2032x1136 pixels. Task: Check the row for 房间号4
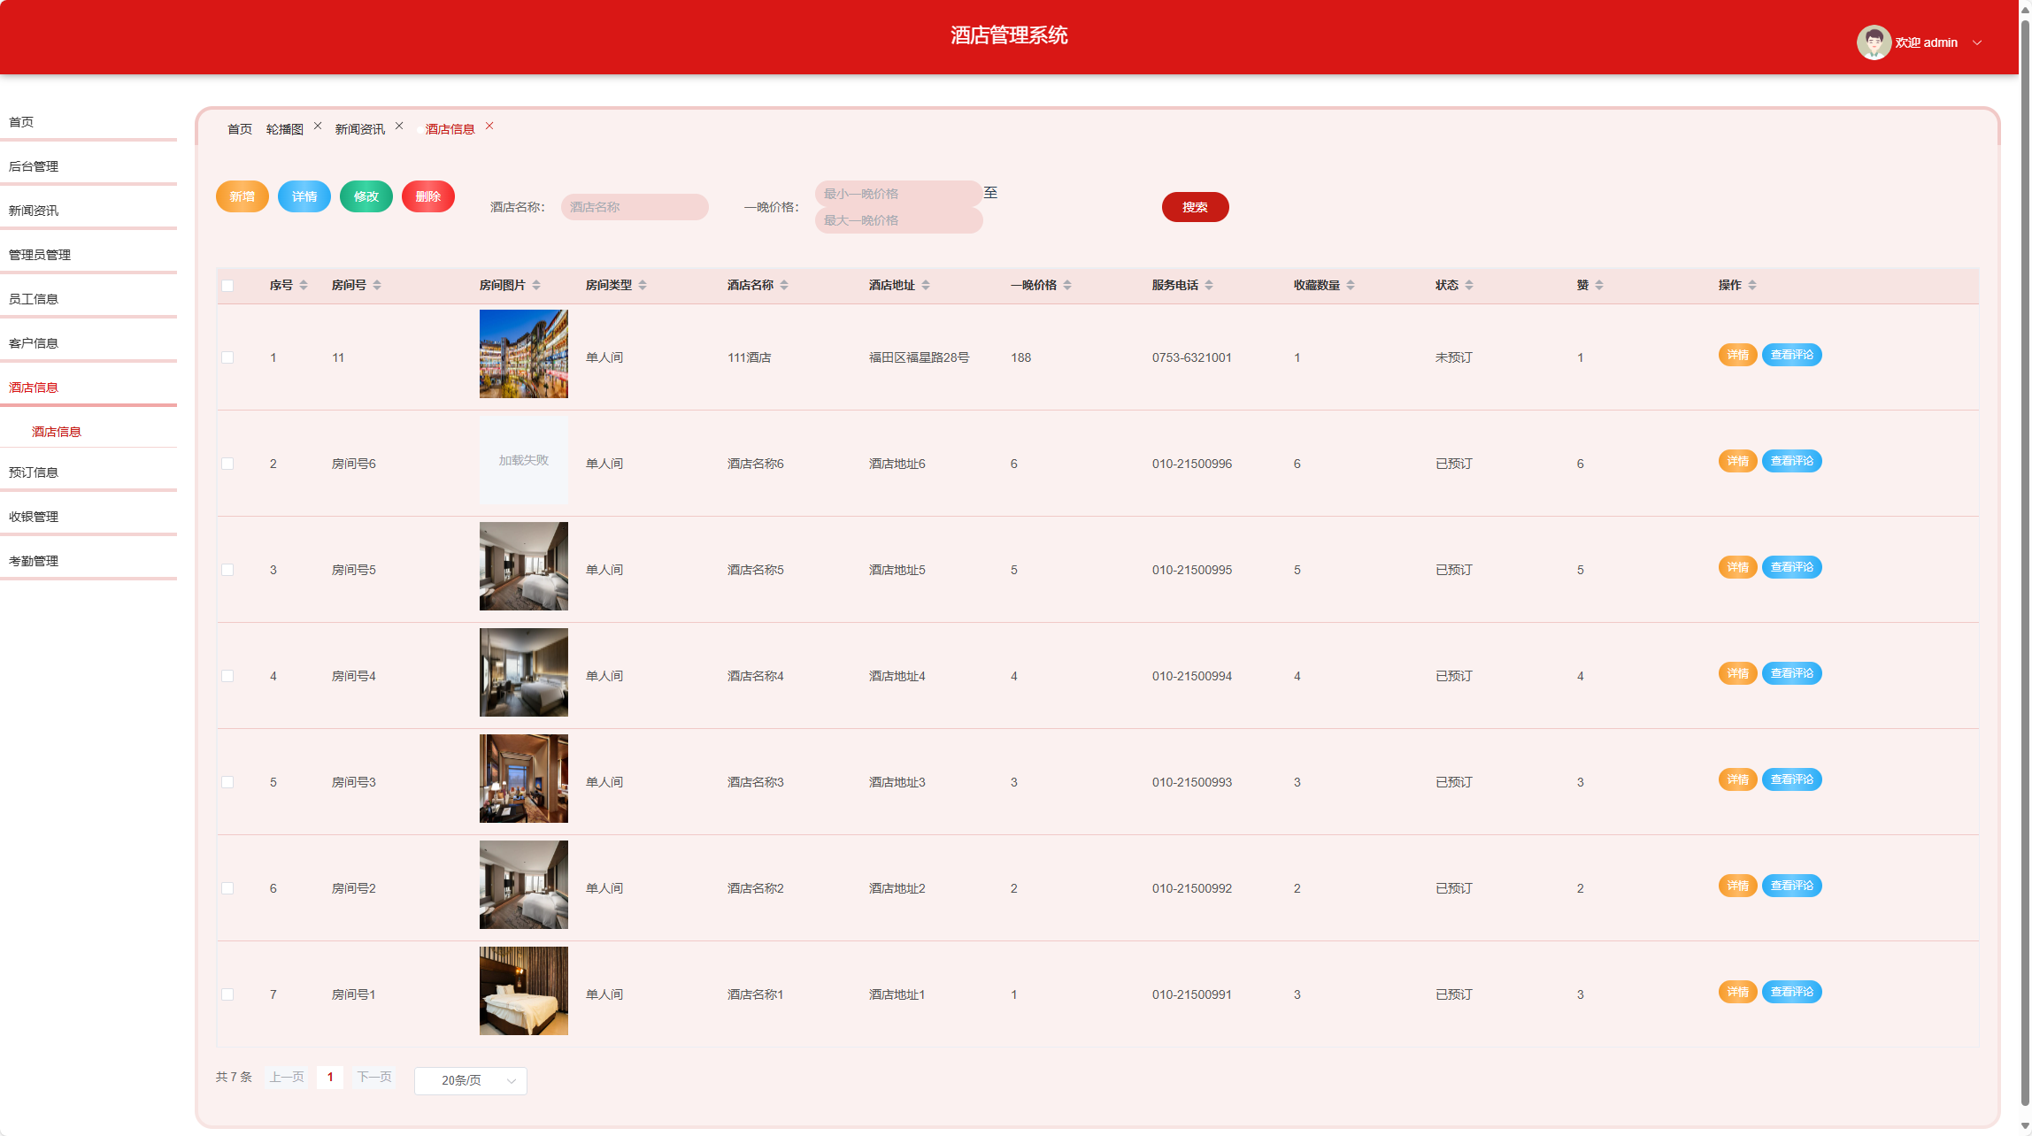pyautogui.click(x=227, y=676)
